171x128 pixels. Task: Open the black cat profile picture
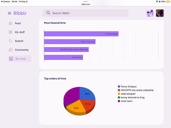[x=160, y=13]
